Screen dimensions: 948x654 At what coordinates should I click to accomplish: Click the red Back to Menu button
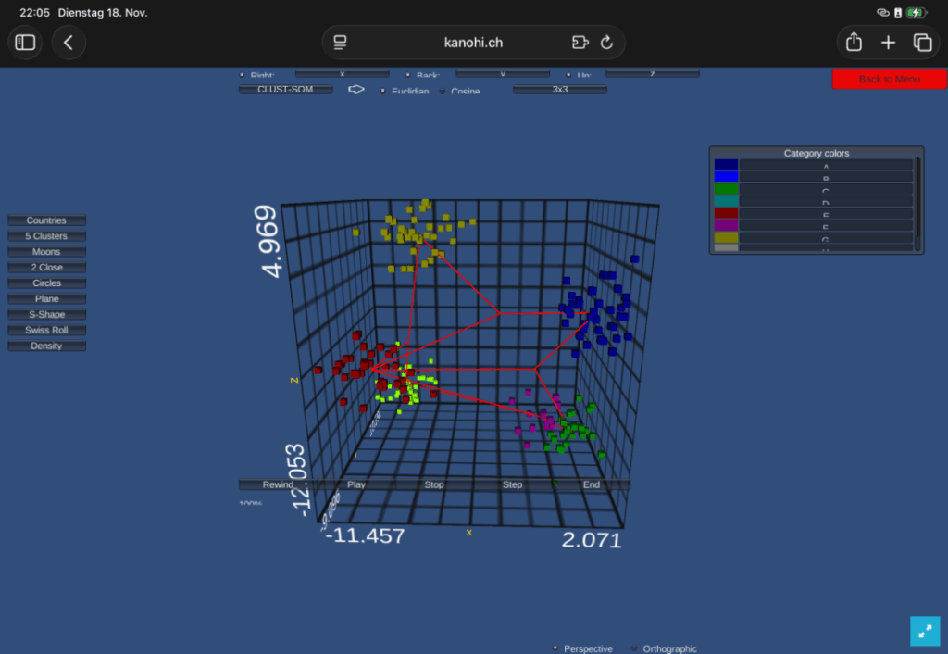tap(889, 79)
